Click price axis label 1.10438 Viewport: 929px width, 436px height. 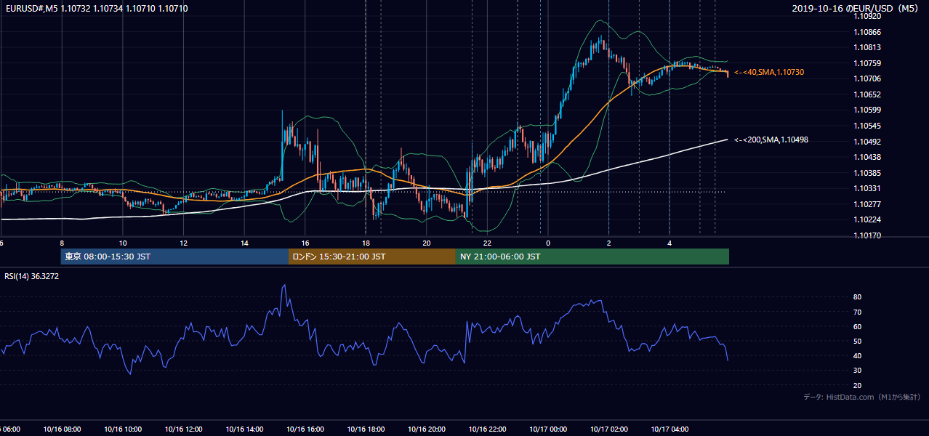[866, 157]
